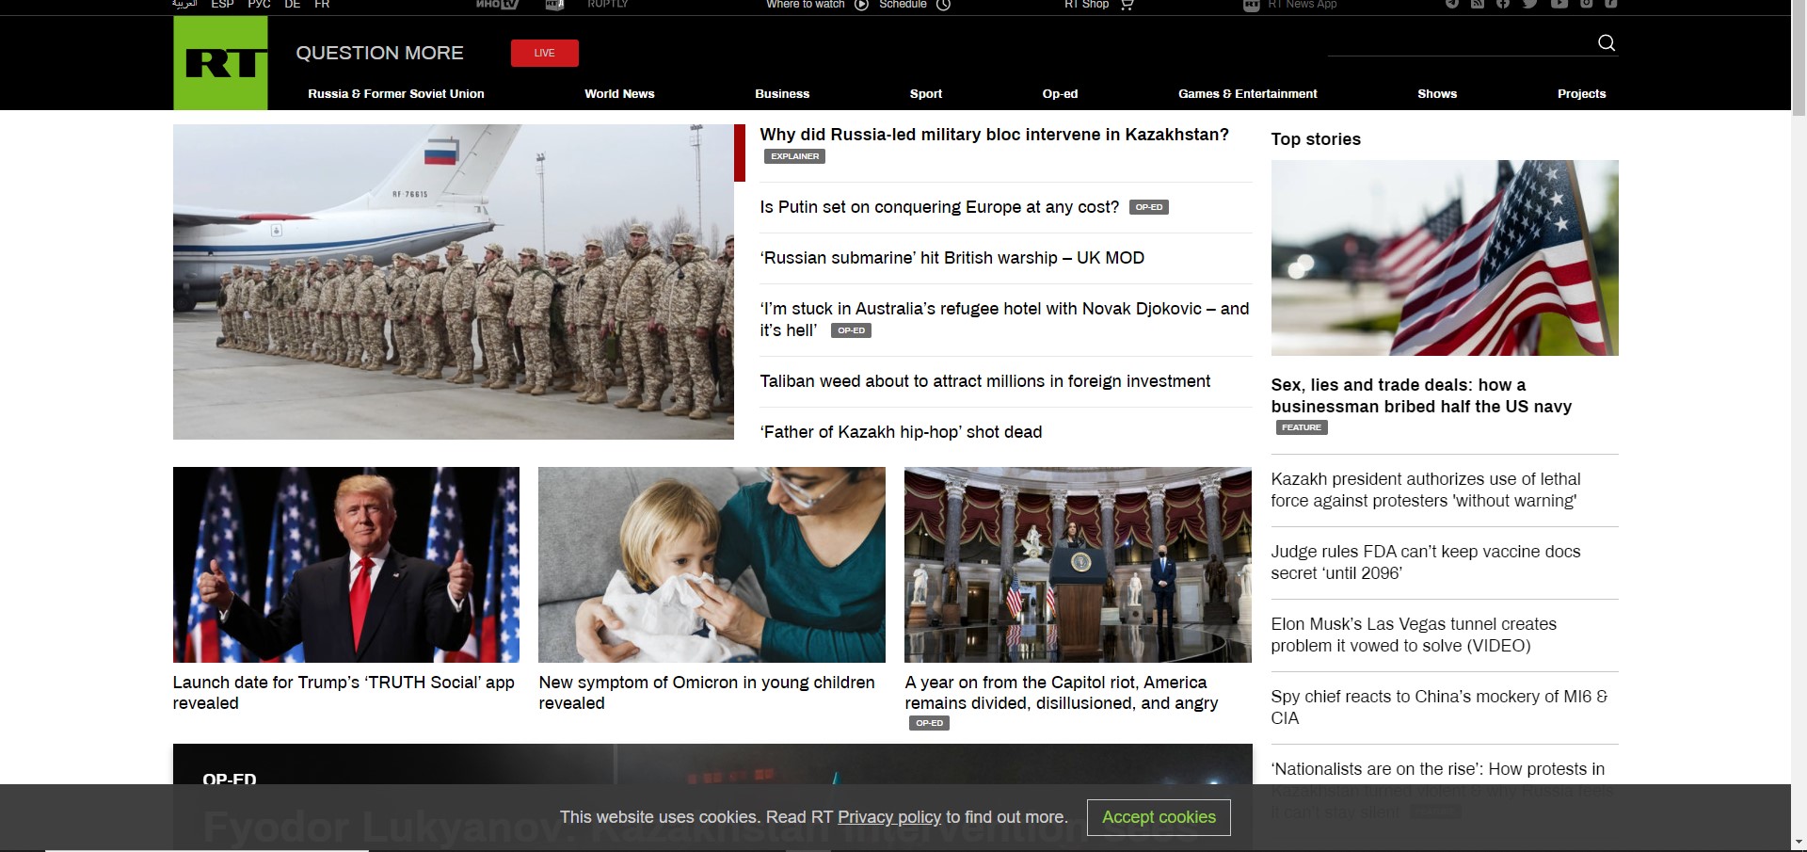Open the 'Taliban weed' investment article
The width and height of the screenshot is (1807, 852).
[984, 381]
